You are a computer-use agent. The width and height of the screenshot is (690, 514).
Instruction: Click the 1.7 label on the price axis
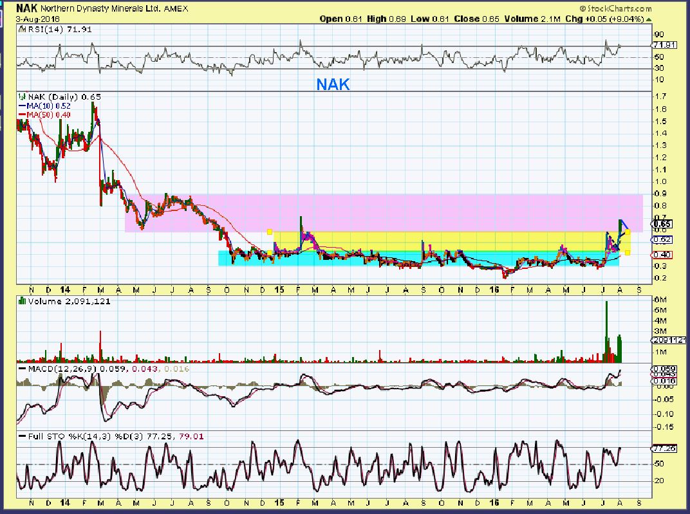[660, 96]
